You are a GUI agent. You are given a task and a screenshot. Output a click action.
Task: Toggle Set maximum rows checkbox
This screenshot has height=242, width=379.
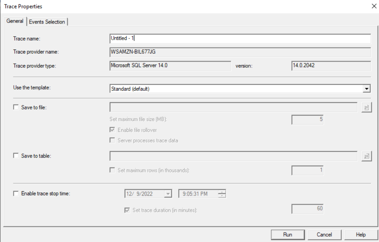(112, 170)
